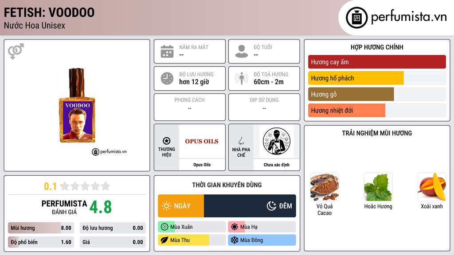This screenshot has height=255, width=454.
Task: Click the Phong cách info card
Action: point(190,107)
